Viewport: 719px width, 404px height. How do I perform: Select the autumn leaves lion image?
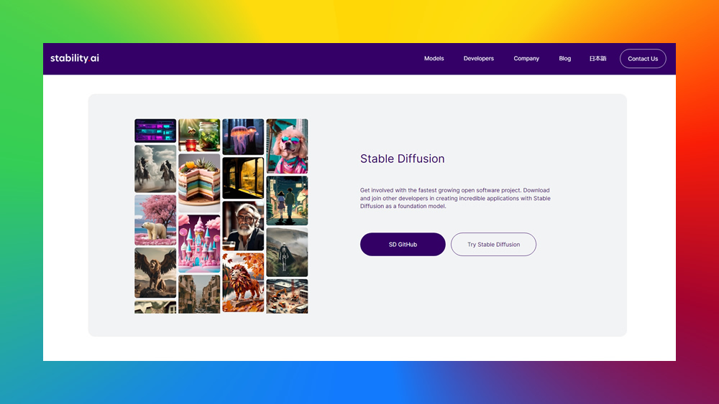[243, 282]
